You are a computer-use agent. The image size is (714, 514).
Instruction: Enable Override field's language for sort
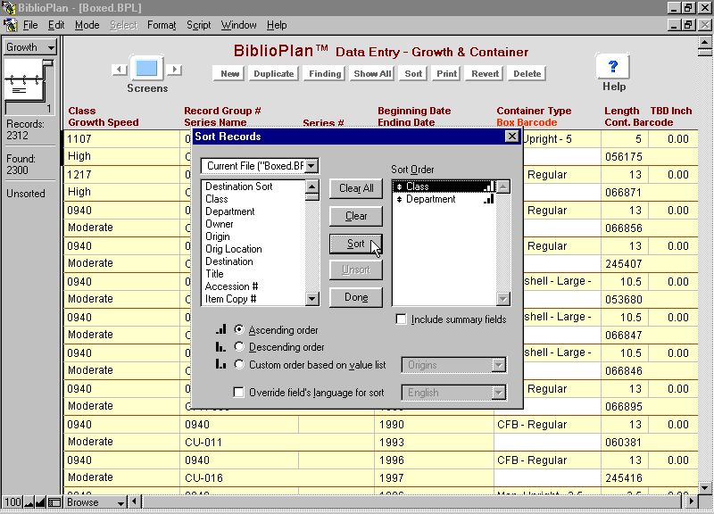[238, 392]
